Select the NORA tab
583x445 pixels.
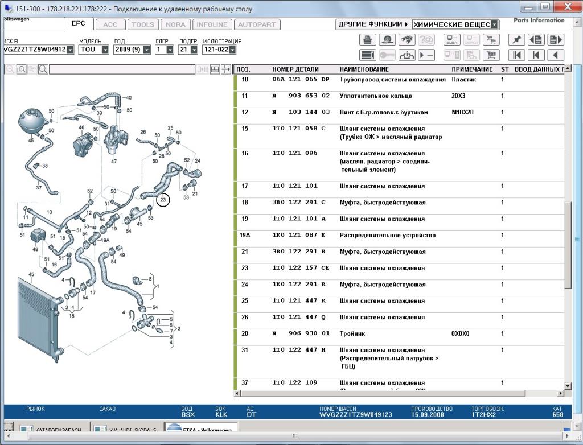(175, 24)
